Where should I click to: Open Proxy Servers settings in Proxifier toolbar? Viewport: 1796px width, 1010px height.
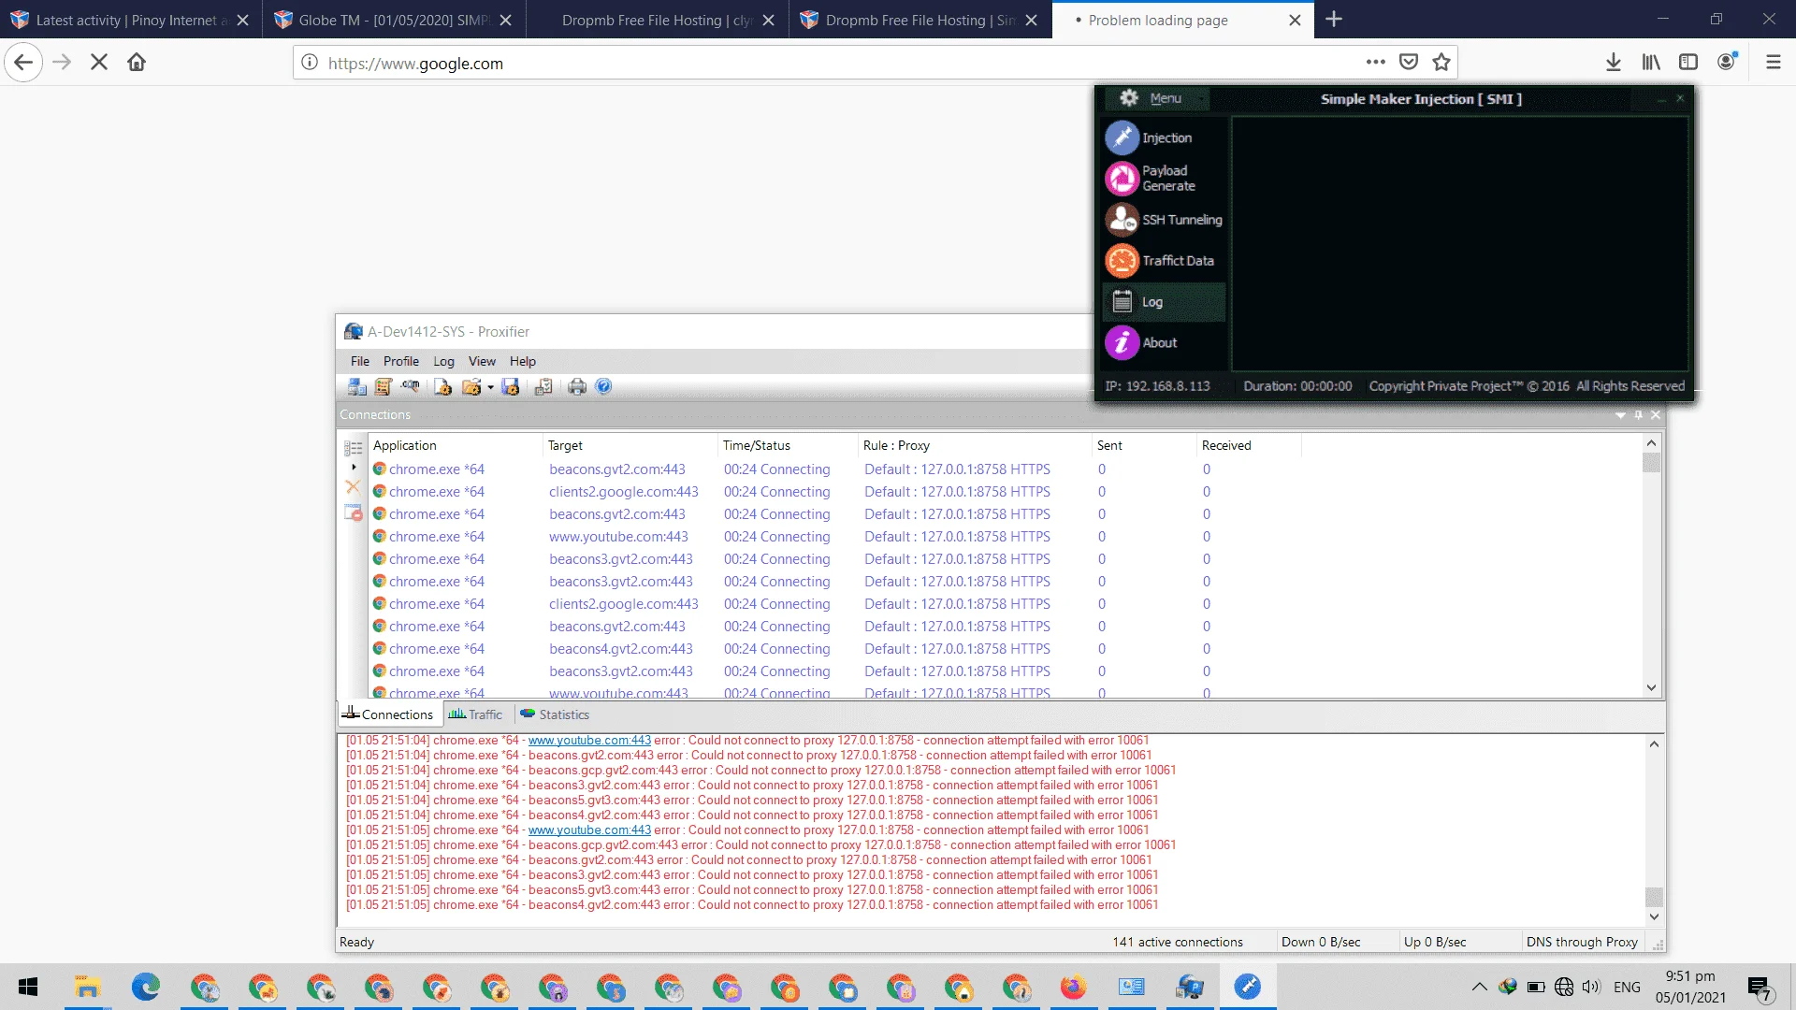tap(356, 387)
